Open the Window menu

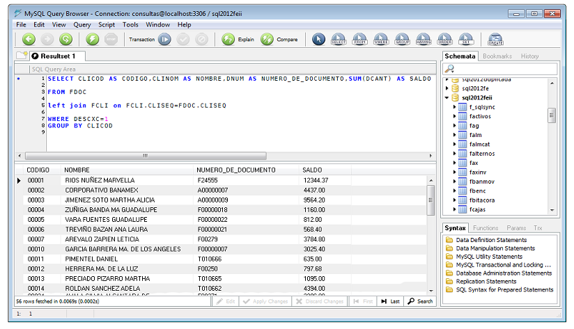(157, 24)
